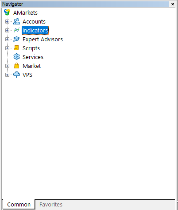Expand the Market tree node

click(x=7, y=66)
